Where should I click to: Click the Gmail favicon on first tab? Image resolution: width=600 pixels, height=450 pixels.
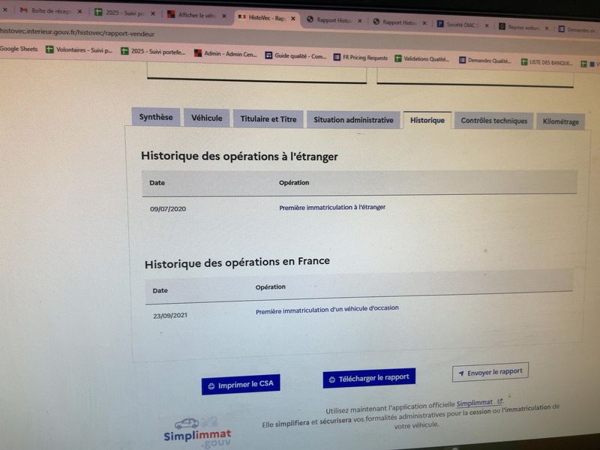24,10
